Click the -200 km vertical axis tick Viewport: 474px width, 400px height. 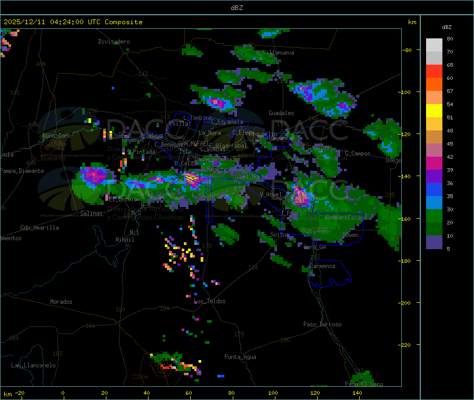click(404, 303)
